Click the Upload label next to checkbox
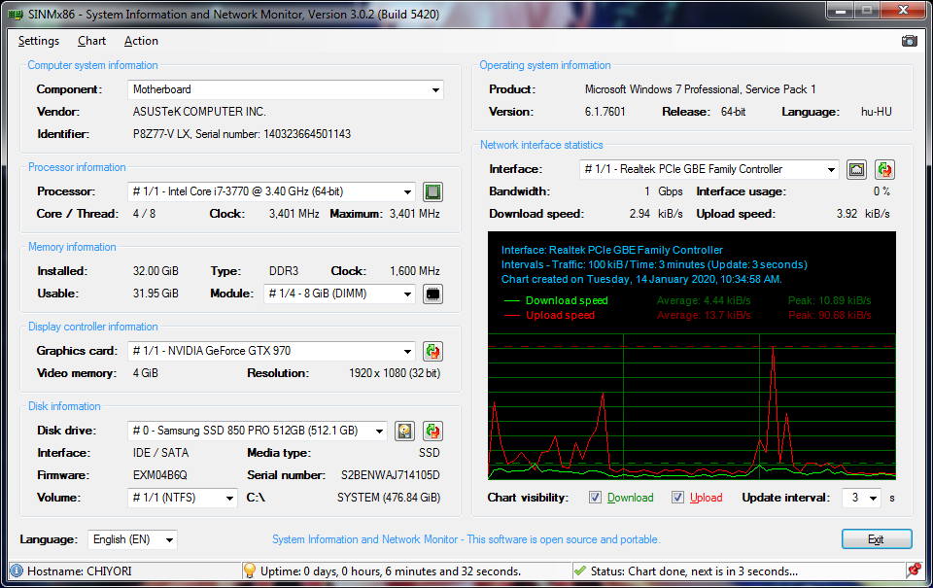 tap(706, 498)
